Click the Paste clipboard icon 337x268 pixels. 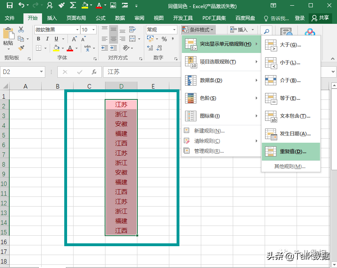coord(8,34)
